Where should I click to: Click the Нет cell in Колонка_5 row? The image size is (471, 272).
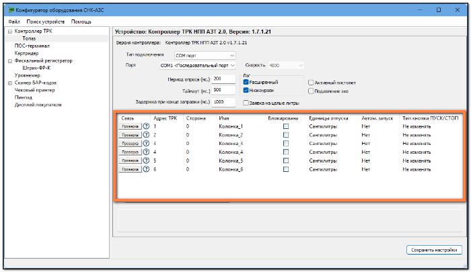pos(365,161)
